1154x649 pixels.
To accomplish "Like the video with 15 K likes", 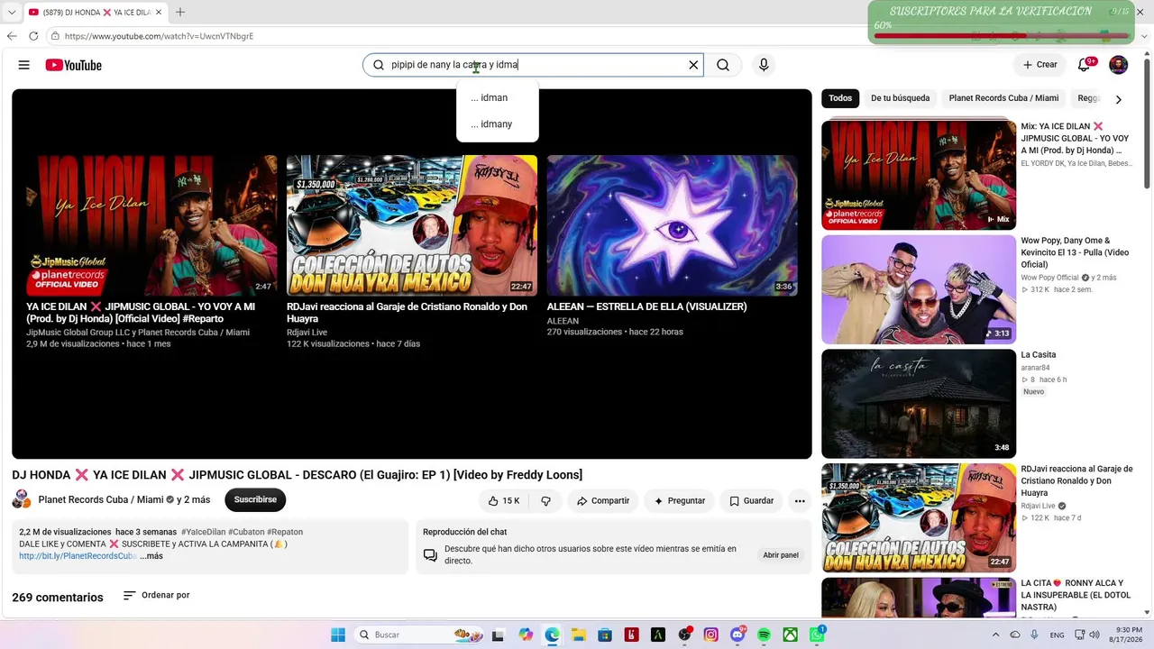I will click(503, 501).
